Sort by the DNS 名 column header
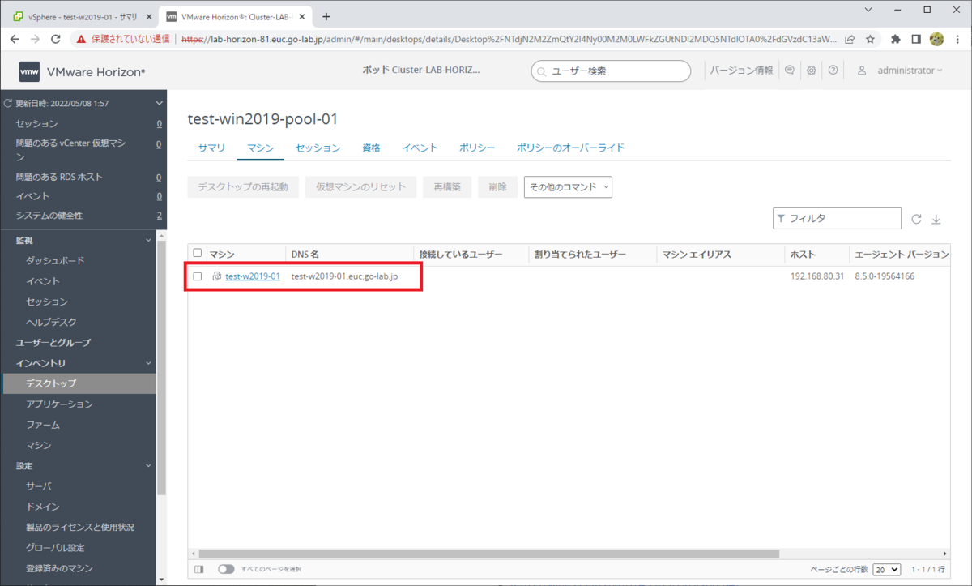 pyautogui.click(x=305, y=255)
